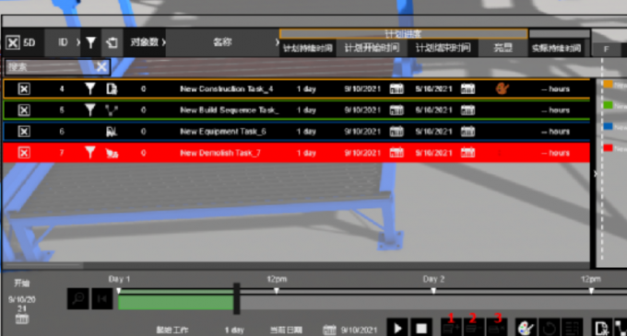Click the highlight paint icon on Construction Task_4

coord(502,88)
